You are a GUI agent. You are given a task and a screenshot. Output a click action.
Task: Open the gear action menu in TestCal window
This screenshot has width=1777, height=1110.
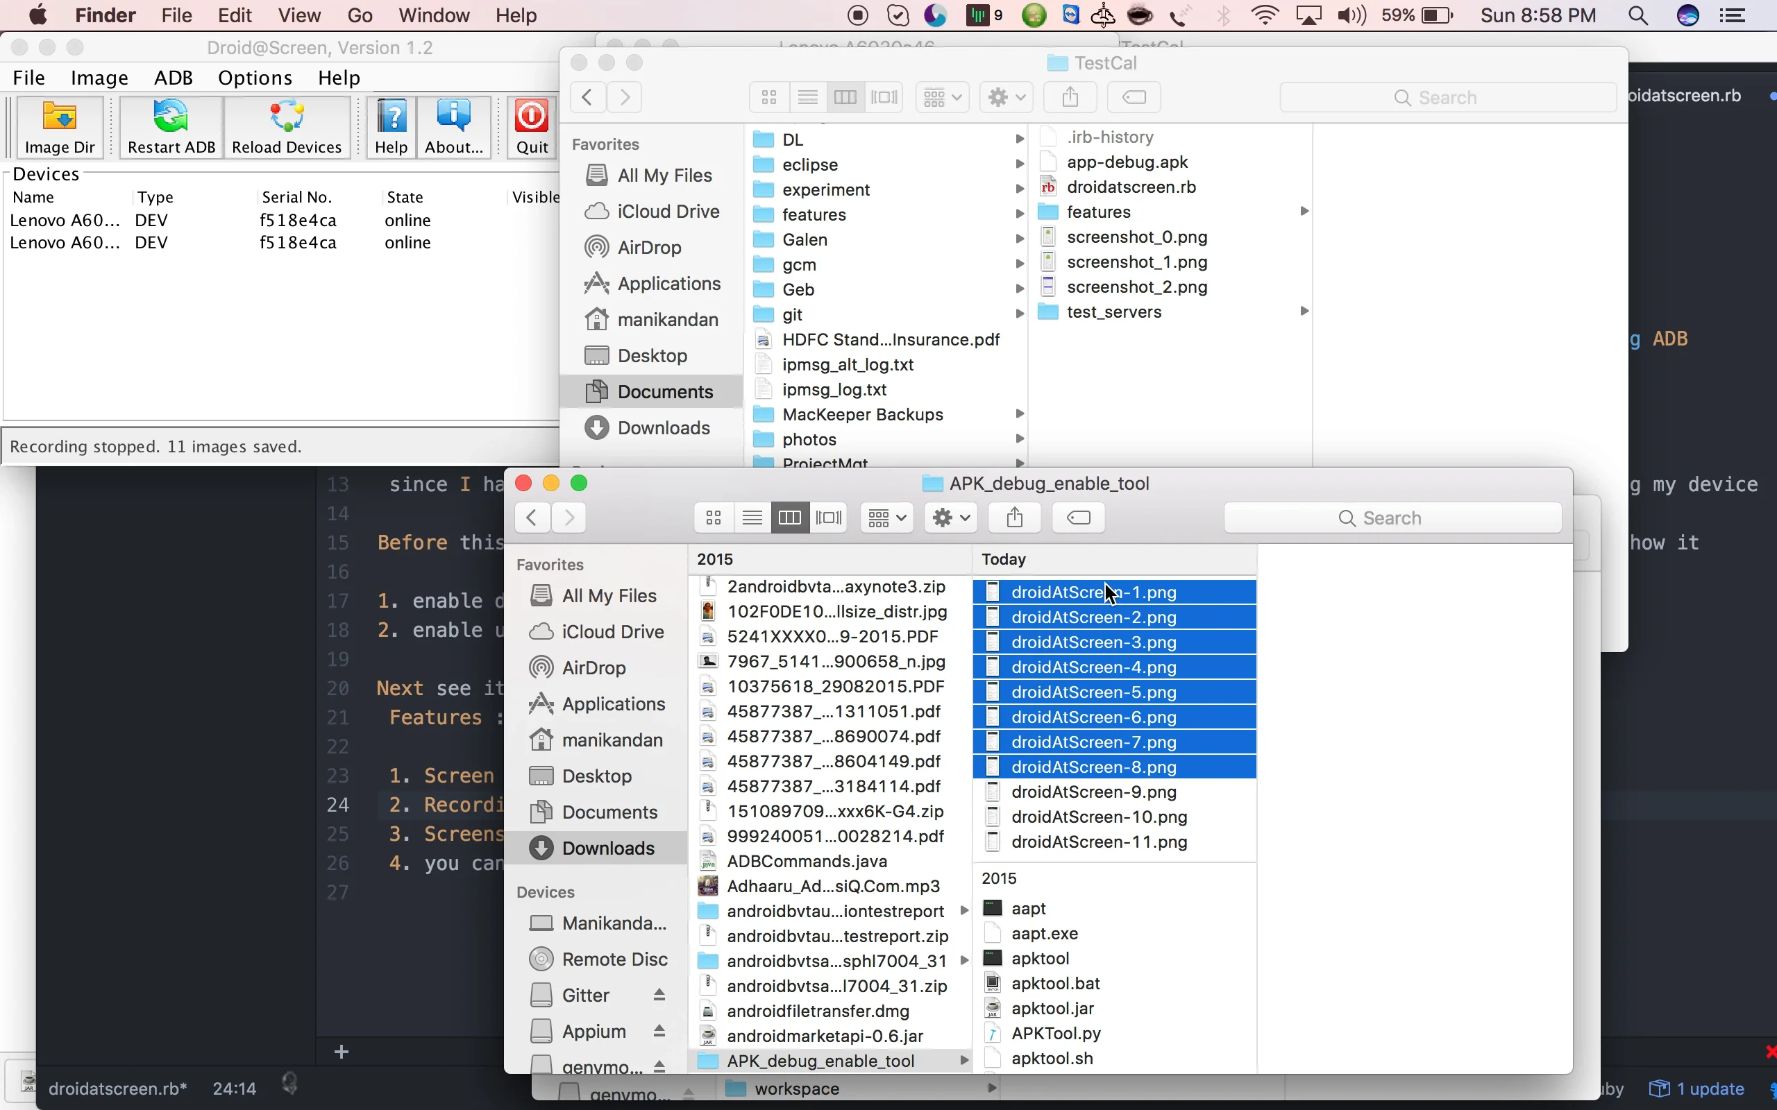coord(1004,97)
